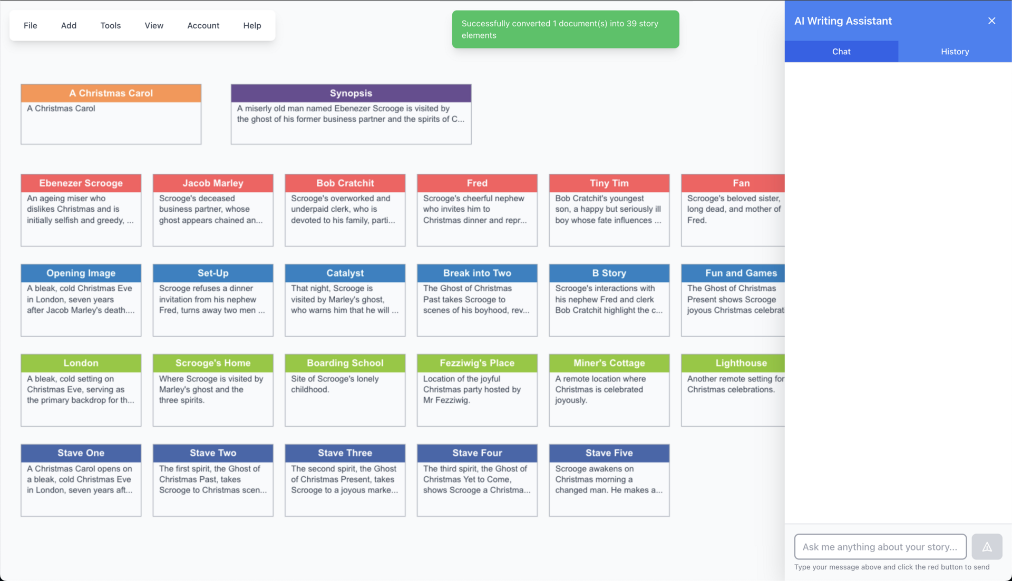Select the Lighthouse location card

(733, 390)
